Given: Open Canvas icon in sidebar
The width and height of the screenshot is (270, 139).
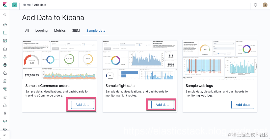Looking at the screenshot, I should tap(5, 49).
